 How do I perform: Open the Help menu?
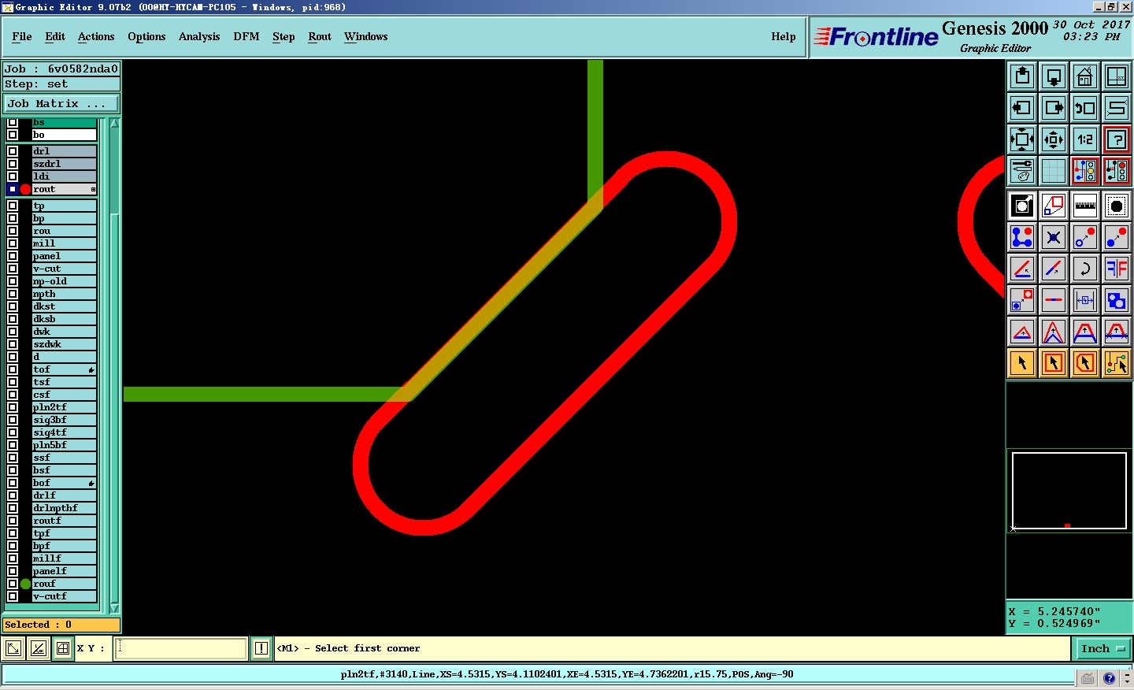click(x=784, y=37)
